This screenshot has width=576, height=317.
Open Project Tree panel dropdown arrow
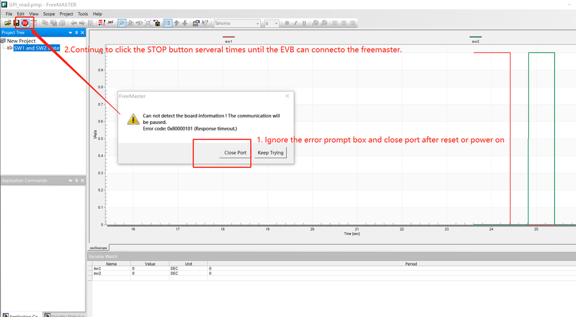(70, 33)
